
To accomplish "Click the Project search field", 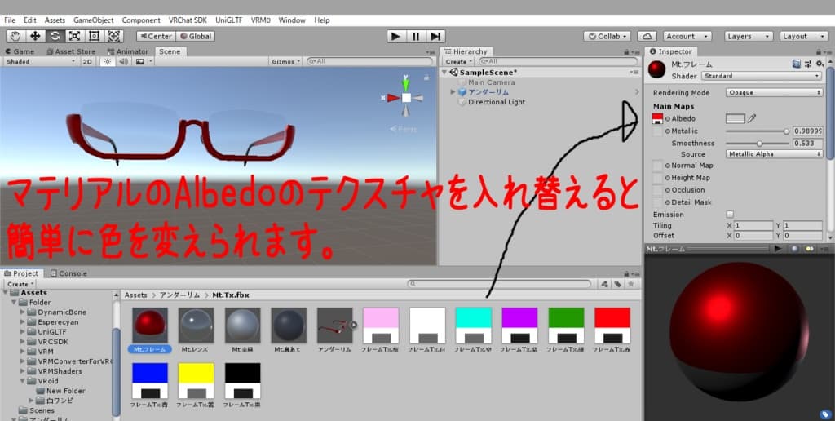I will click(x=500, y=284).
